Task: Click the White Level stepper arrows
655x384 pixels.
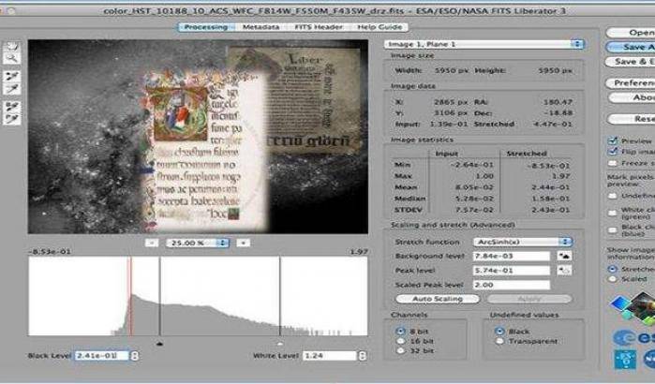Action: click(x=363, y=356)
